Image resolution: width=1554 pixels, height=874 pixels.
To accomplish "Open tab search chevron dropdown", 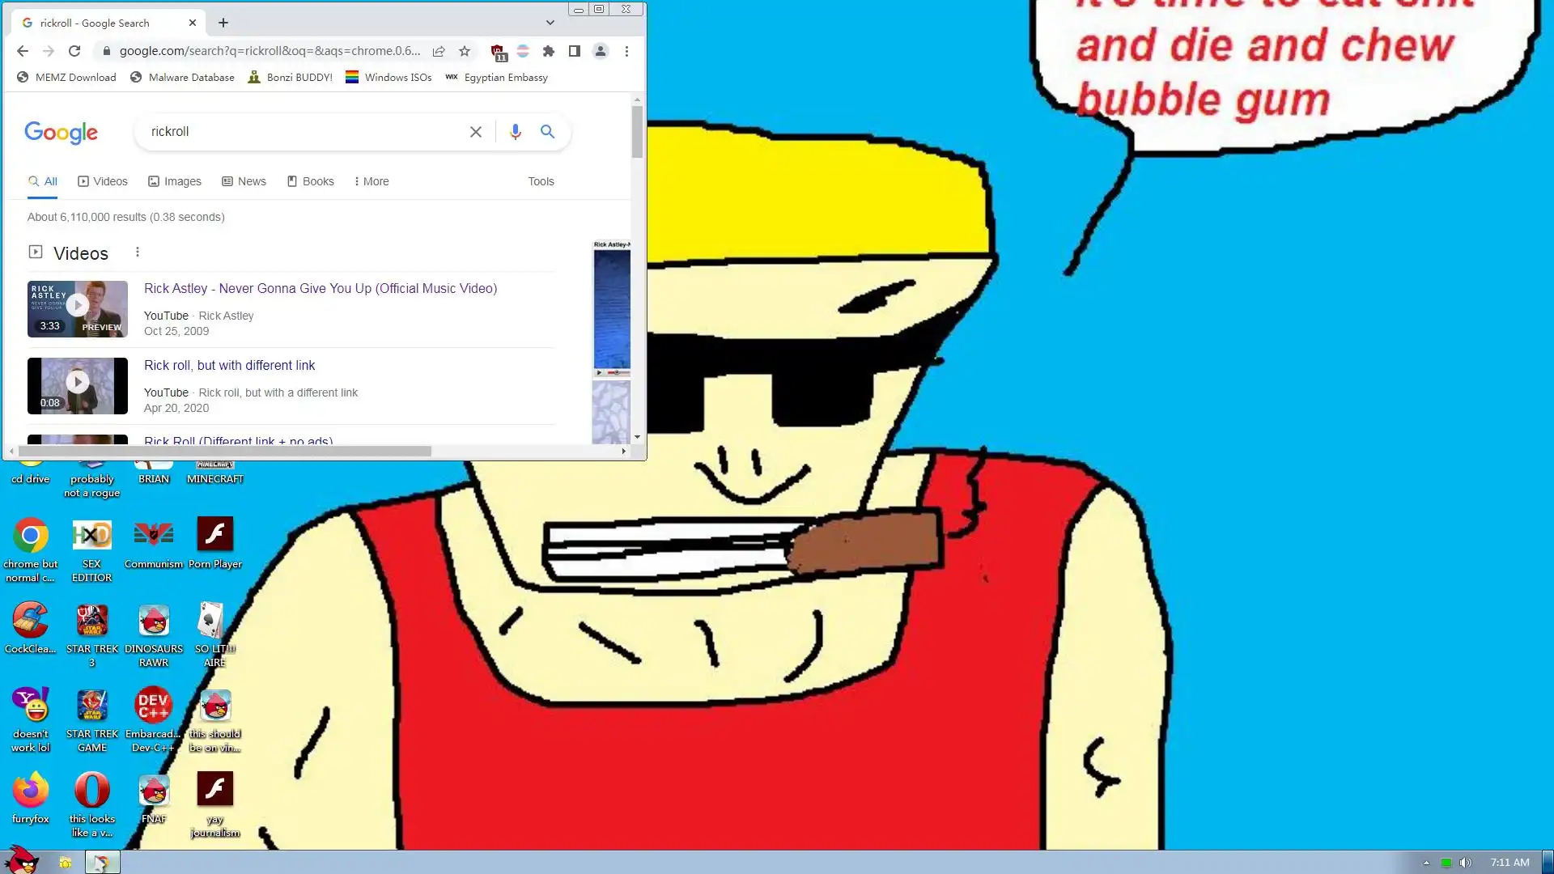I will (550, 23).
